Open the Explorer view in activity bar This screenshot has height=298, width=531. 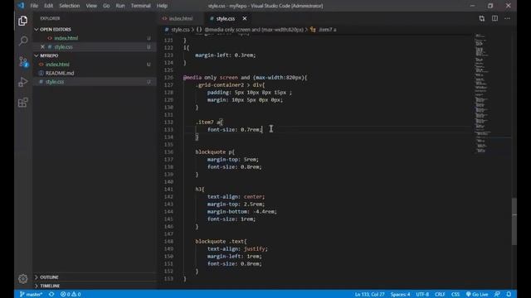point(22,21)
